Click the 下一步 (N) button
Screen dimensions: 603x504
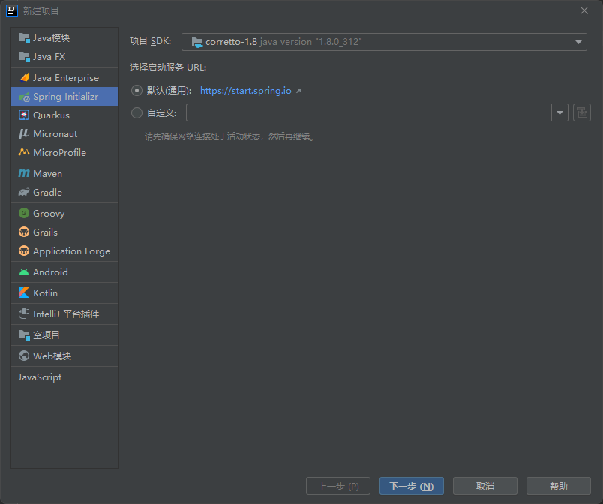pos(411,487)
